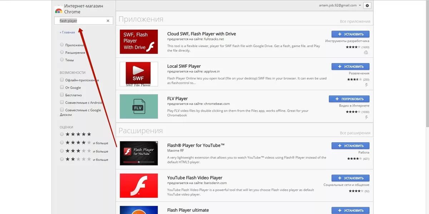Click Социальные сети и общение category
429x214 pixels.
[x=346, y=185]
